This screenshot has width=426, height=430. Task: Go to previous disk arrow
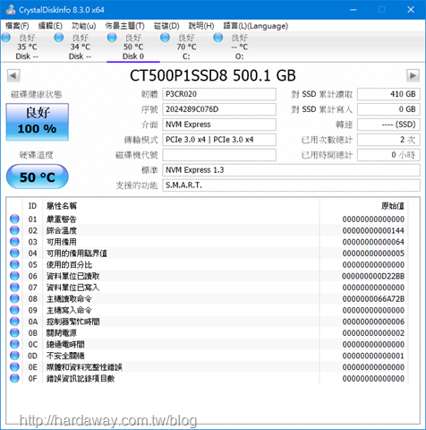(x=13, y=75)
